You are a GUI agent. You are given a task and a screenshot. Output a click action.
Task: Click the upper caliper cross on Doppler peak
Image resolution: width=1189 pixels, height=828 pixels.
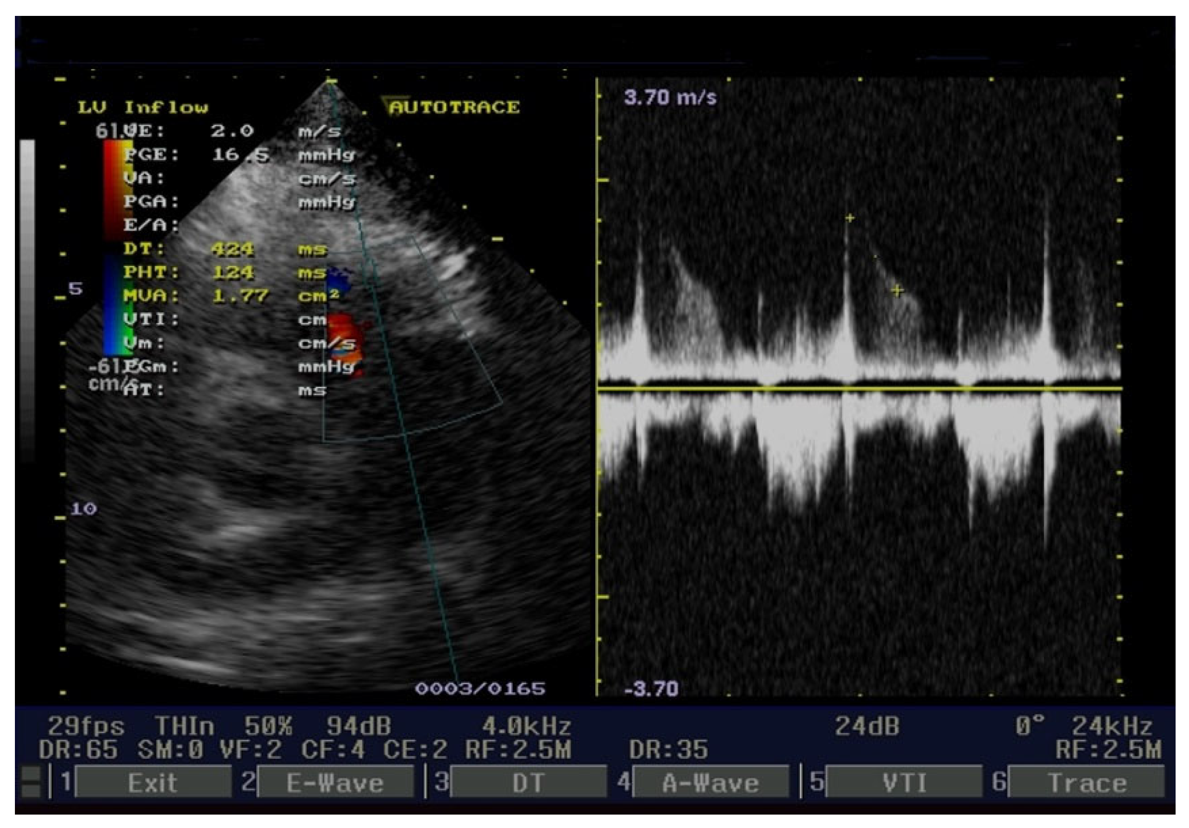tap(849, 218)
